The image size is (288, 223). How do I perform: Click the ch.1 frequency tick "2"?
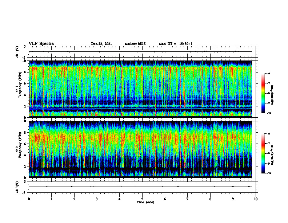coord(25,106)
